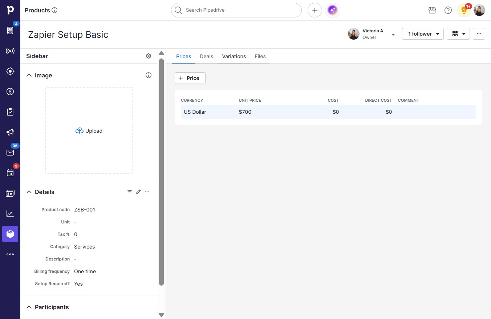Open the product more actions ellipsis button

pos(479,34)
